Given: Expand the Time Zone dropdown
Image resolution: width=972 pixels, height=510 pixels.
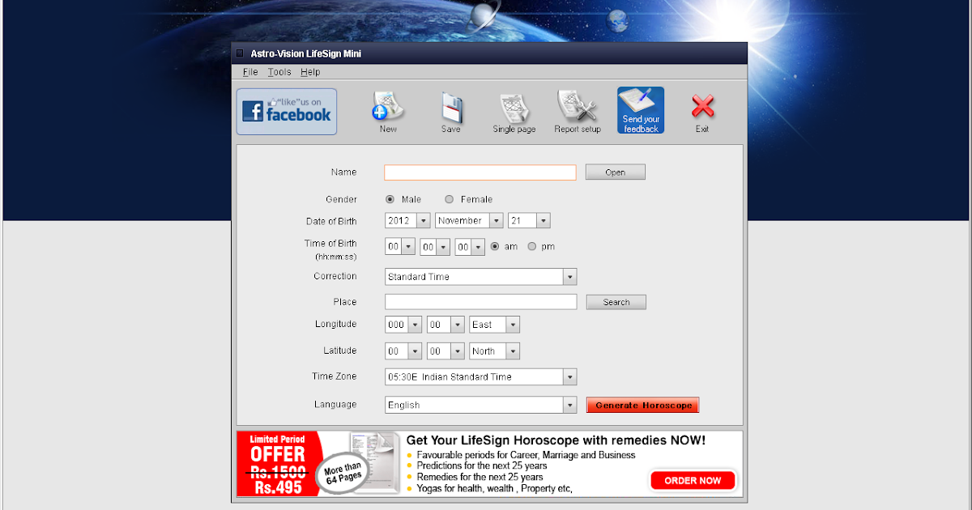Looking at the screenshot, I should click(480, 377).
